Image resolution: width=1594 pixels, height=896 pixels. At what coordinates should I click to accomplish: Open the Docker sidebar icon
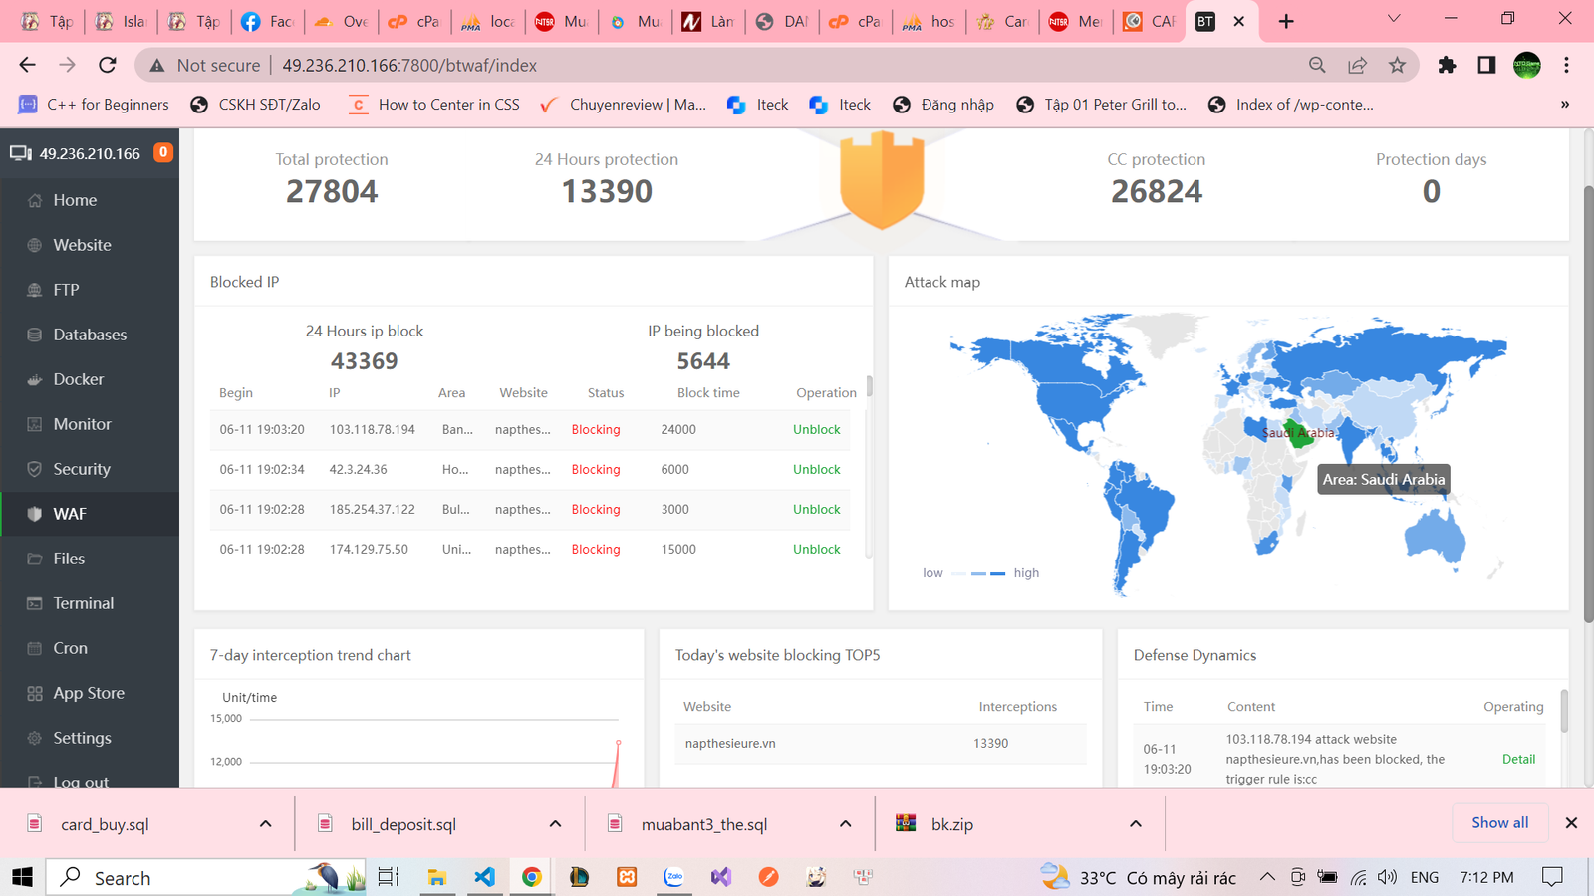(x=35, y=379)
